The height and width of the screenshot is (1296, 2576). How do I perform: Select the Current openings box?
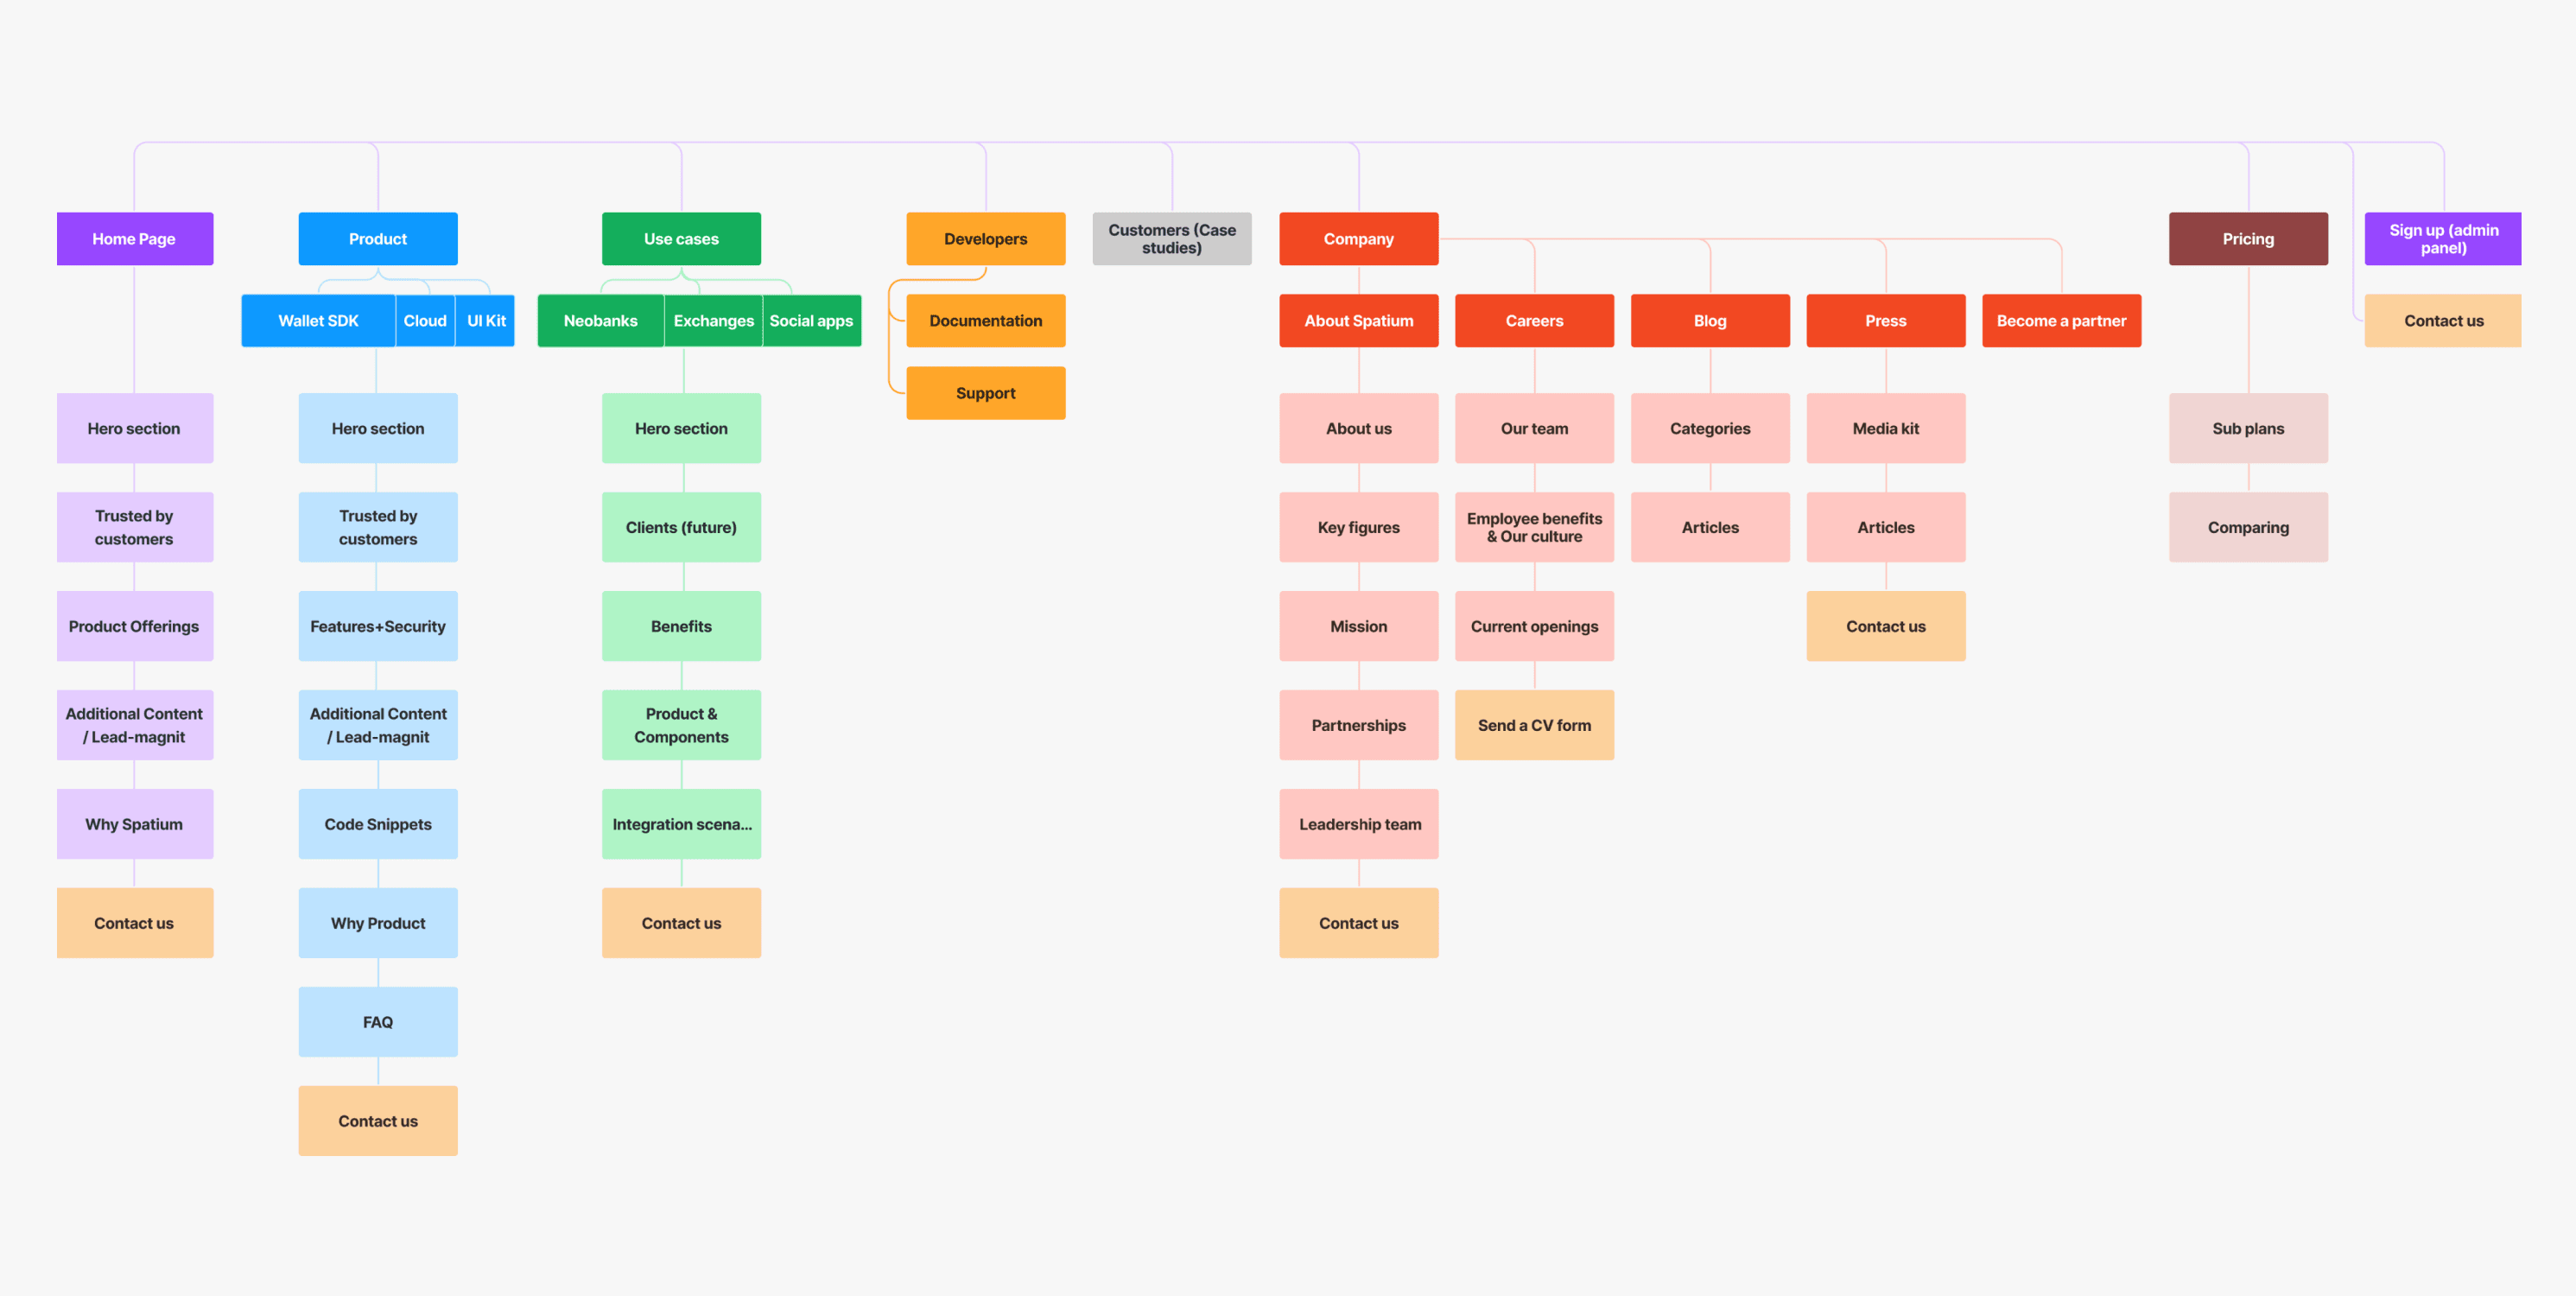coord(1534,626)
